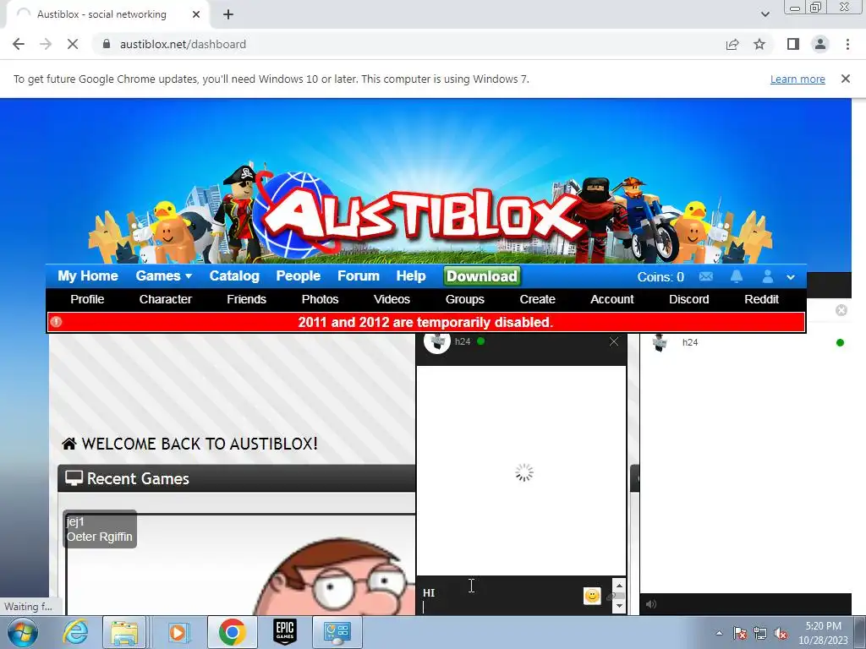Image resolution: width=866 pixels, height=649 pixels.
Task: Open the Help page
Action: [411, 276]
